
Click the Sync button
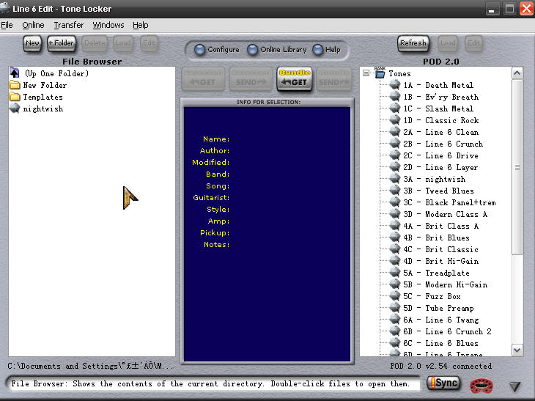pyautogui.click(x=443, y=383)
